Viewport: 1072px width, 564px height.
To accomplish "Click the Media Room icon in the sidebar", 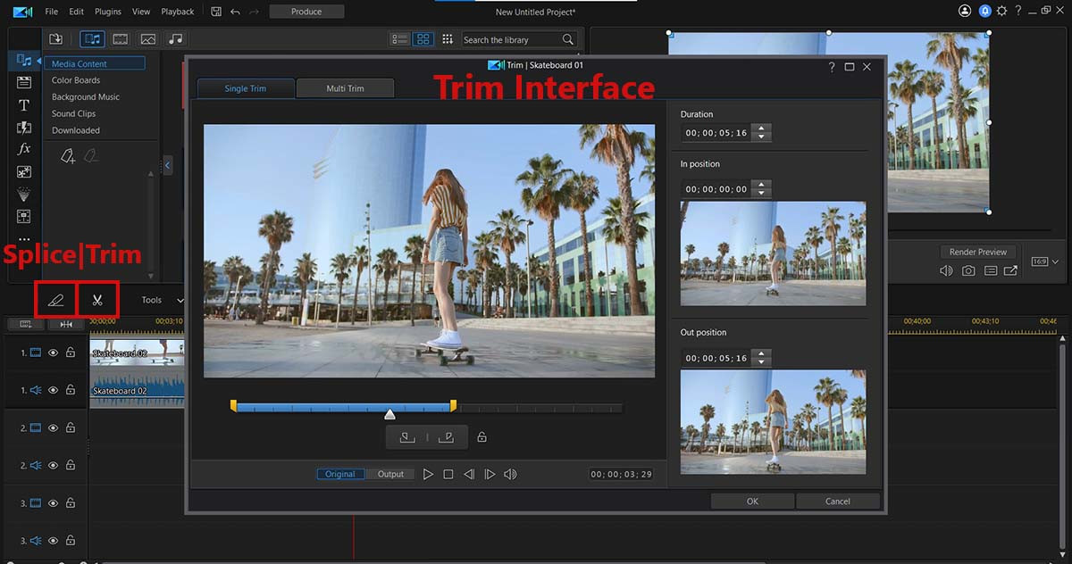I will pyautogui.click(x=23, y=60).
